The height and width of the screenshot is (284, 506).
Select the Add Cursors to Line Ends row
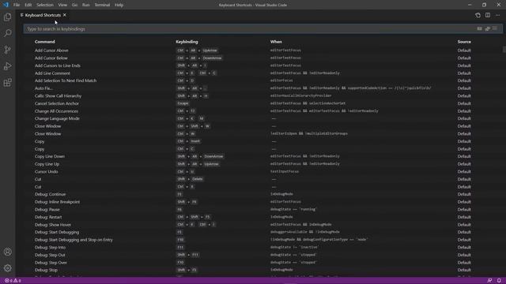[x=262, y=65]
